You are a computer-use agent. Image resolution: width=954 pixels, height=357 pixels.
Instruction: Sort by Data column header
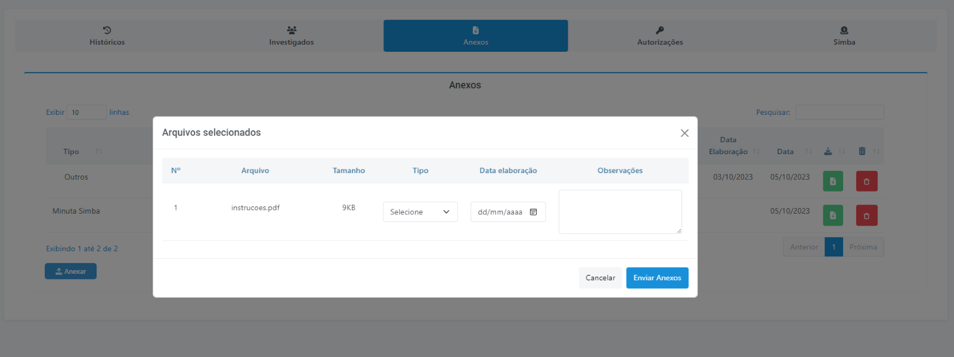[785, 152]
